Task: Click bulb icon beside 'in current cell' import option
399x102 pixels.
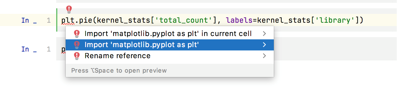Action: [x=77, y=34]
